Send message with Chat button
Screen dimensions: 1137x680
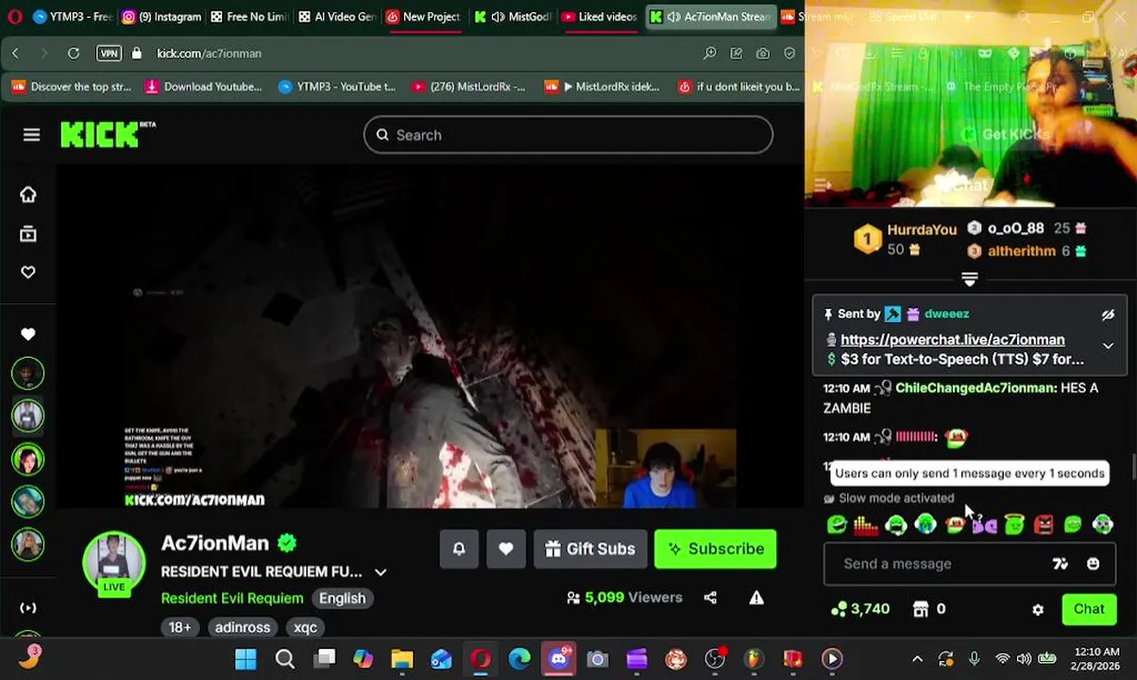click(x=1089, y=609)
